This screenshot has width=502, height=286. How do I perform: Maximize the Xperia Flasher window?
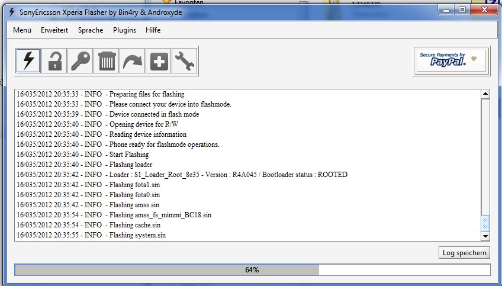pyautogui.click(x=462, y=10)
